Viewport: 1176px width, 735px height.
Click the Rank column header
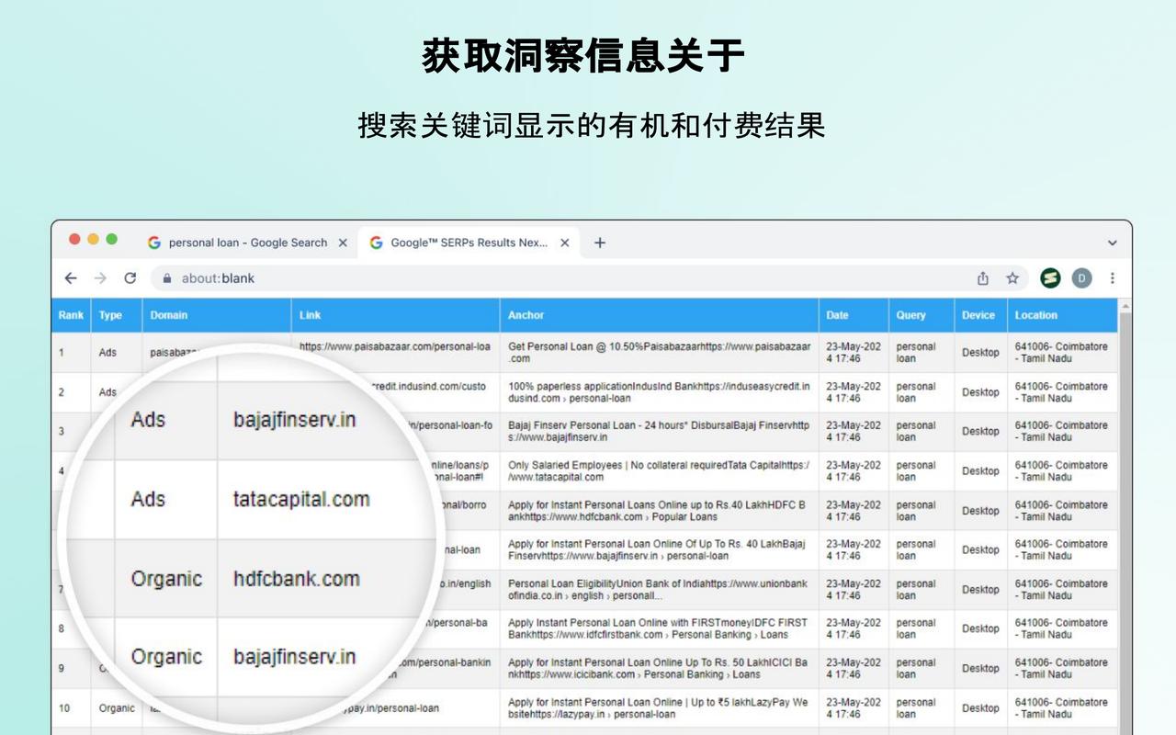click(71, 315)
